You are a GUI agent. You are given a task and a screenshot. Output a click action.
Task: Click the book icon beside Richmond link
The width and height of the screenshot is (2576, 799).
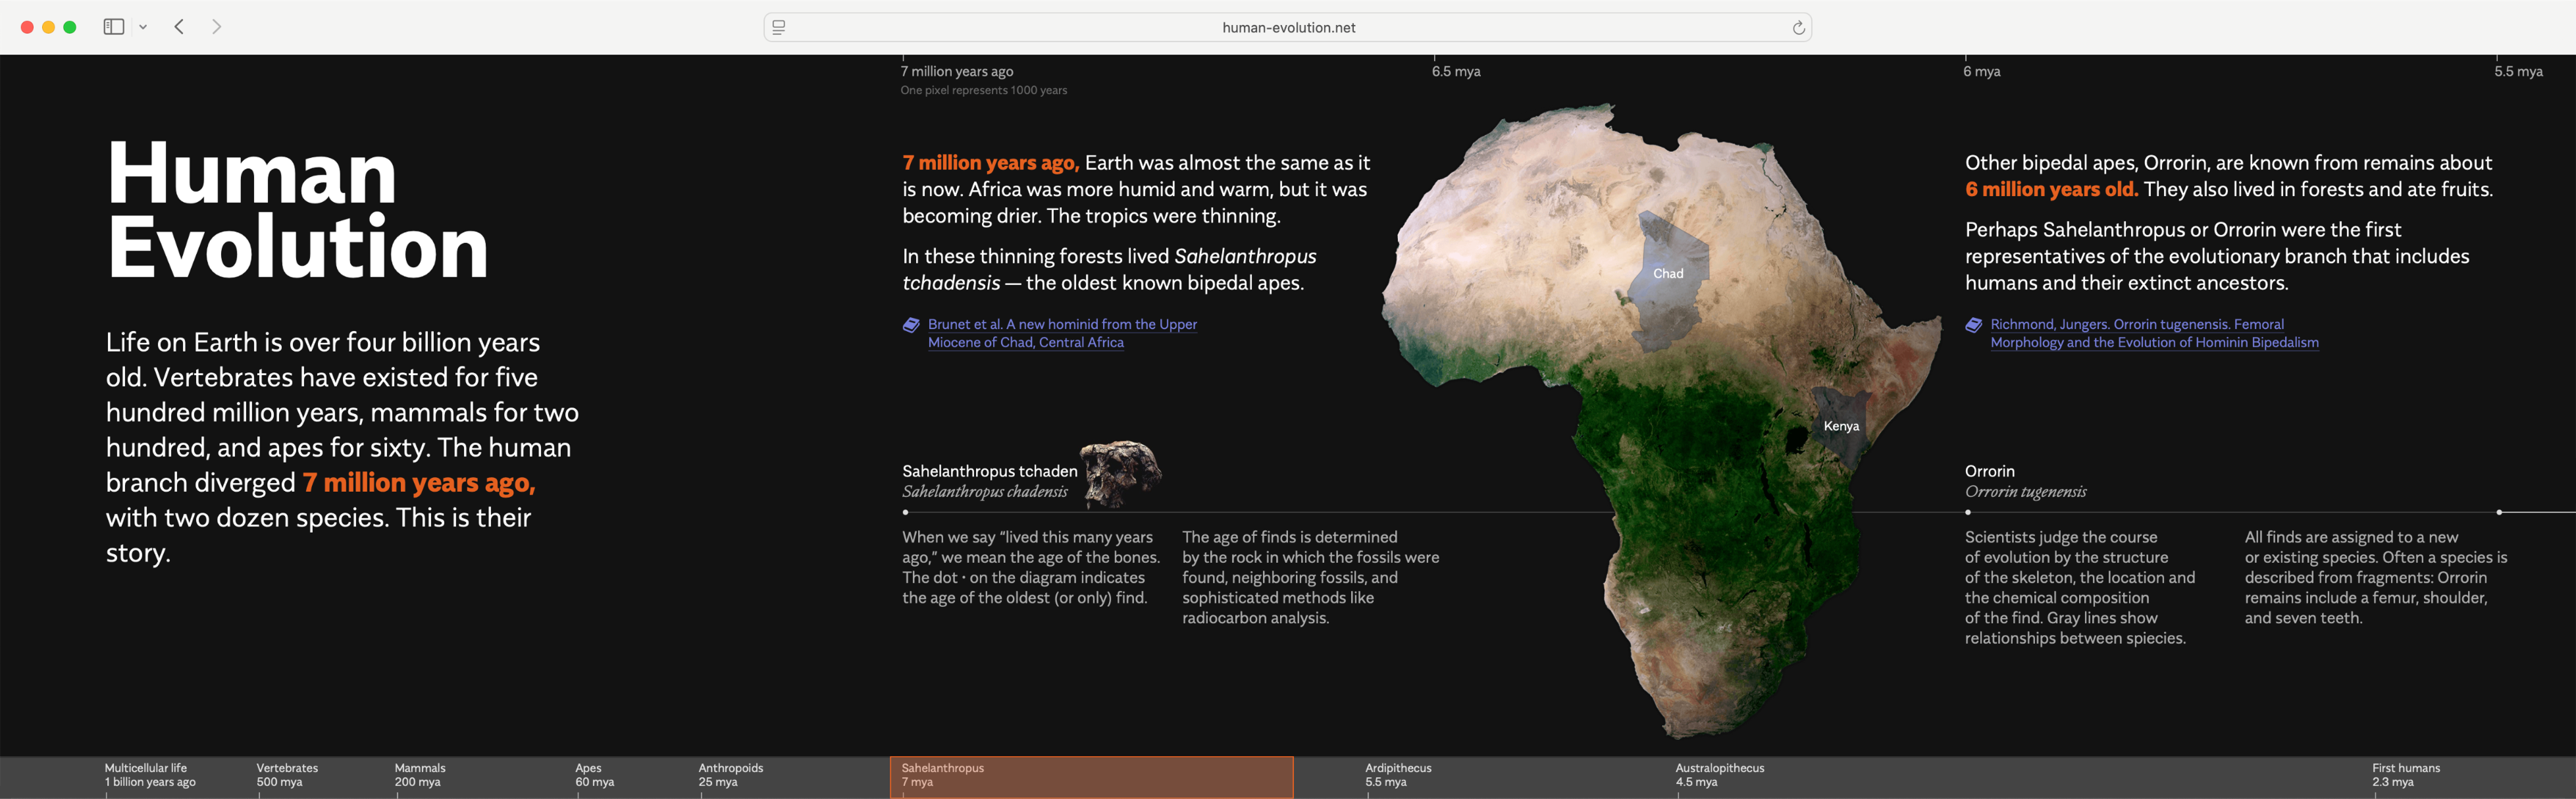click(1973, 325)
